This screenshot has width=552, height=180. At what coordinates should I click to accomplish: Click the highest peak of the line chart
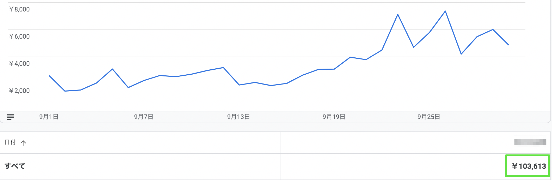coord(445,11)
